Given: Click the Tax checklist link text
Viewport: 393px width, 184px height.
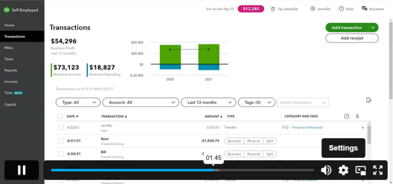Looking at the screenshot, I should click(x=288, y=9).
